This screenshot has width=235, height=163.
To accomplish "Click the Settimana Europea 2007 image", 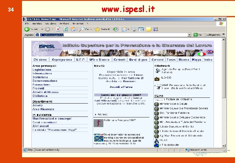I will pyautogui.click(x=99, y=123).
